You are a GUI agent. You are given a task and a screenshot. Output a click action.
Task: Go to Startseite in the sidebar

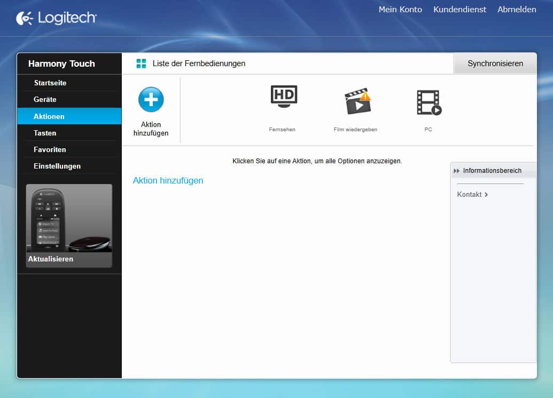coord(50,83)
